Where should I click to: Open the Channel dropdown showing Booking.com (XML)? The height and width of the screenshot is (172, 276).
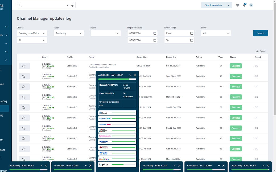pos(32,33)
